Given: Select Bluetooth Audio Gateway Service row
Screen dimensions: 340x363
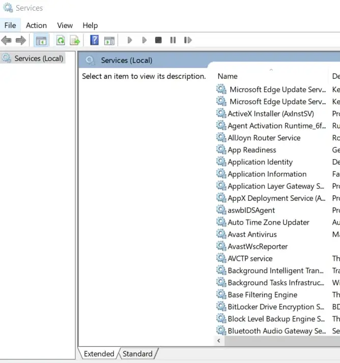Looking at the screenshot, I should (277, 330).
